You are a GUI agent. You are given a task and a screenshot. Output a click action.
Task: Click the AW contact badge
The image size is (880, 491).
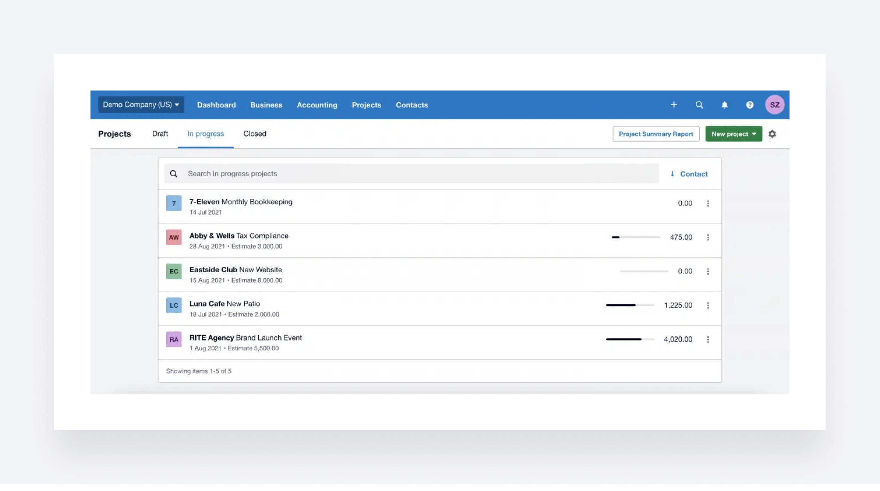point(174,237)
